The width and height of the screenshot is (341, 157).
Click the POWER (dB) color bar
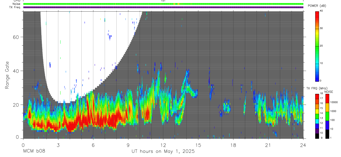(317, 46)
